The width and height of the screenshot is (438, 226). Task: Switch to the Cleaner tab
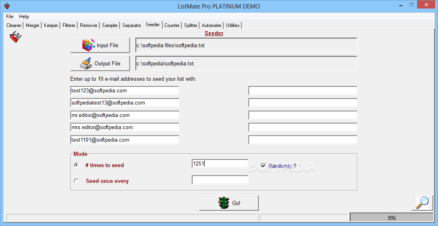pyautogui.click(x=14, y=25)
